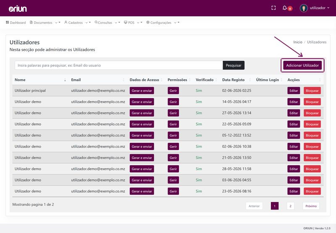The width and height of the screenshot is (336, 233).
Task: Select date '02-06-2026 02:25' cell
Action: (x=236, y=91)
